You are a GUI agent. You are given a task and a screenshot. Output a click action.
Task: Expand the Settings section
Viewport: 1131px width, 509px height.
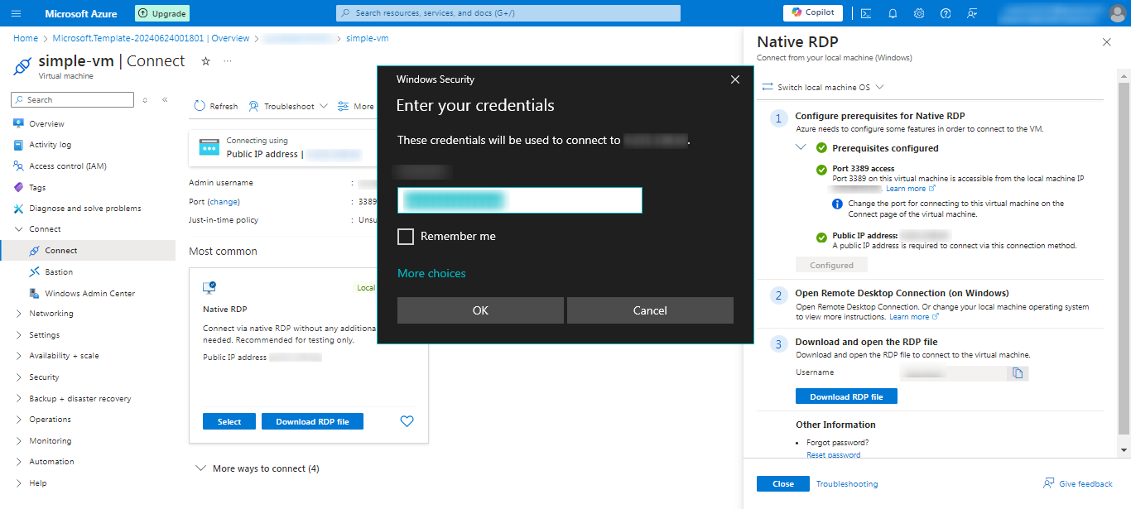(19, 335)
